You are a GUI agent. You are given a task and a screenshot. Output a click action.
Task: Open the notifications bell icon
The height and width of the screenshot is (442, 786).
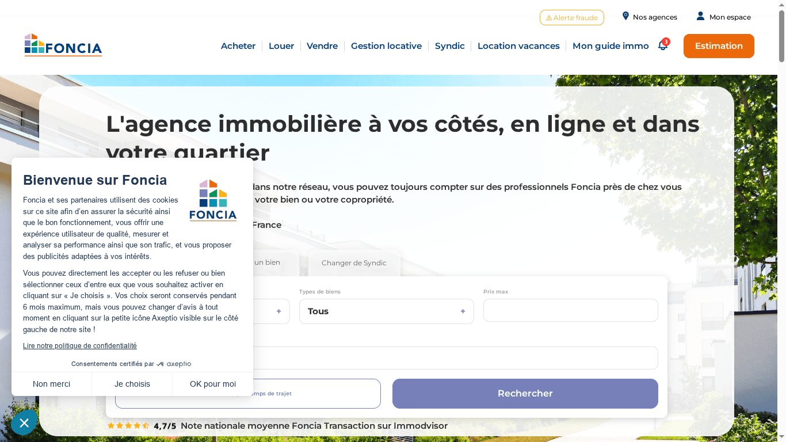coord(662,46)
